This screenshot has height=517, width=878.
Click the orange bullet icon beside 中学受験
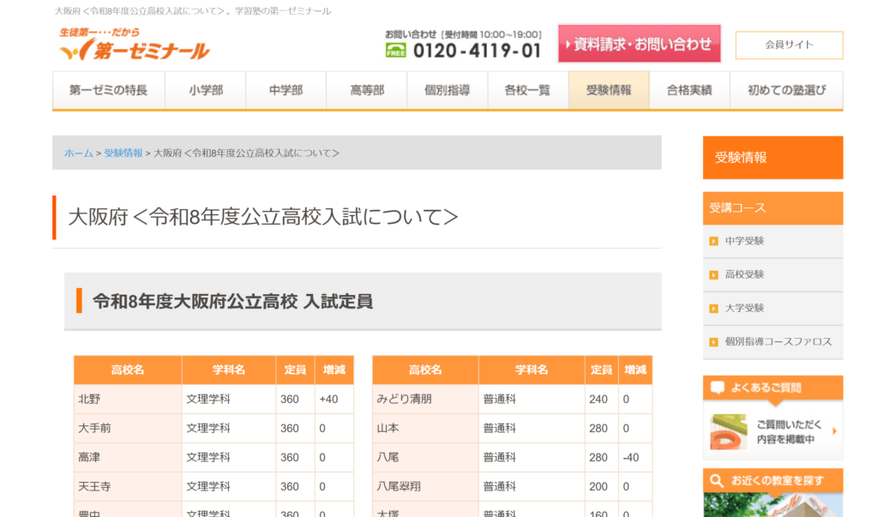(713, 242)
